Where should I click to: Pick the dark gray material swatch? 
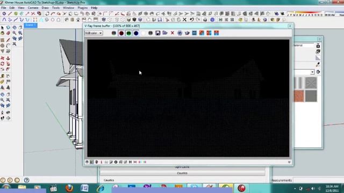311,96
